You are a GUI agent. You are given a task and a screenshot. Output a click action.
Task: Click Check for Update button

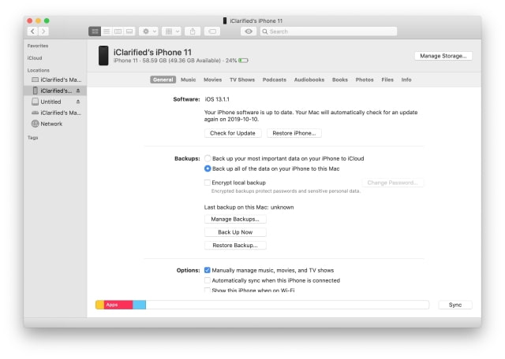point(233,133)
